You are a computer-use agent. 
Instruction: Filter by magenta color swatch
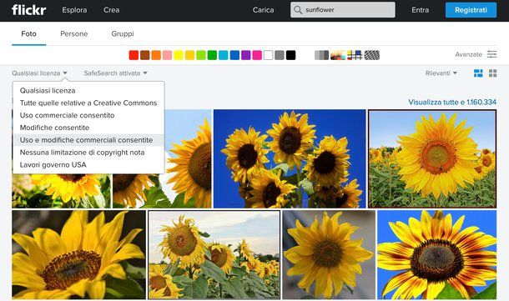(257, 55)
